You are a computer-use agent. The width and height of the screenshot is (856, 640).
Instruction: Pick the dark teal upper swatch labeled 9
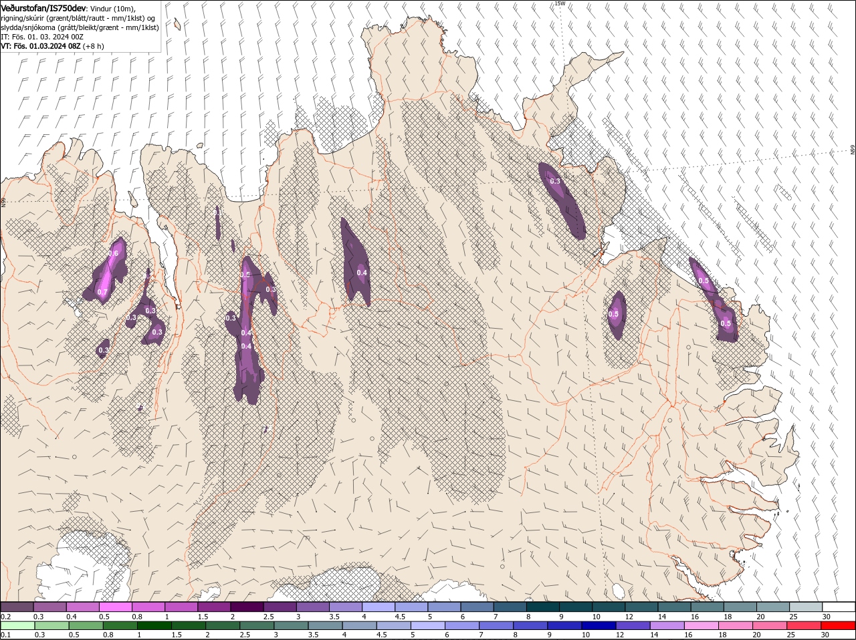[576, 607]
